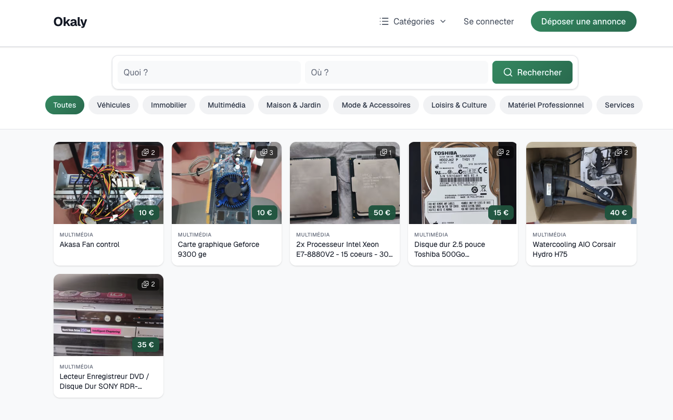
Task: Click photo count icon on Corsair card
Action: click(618, 152)
